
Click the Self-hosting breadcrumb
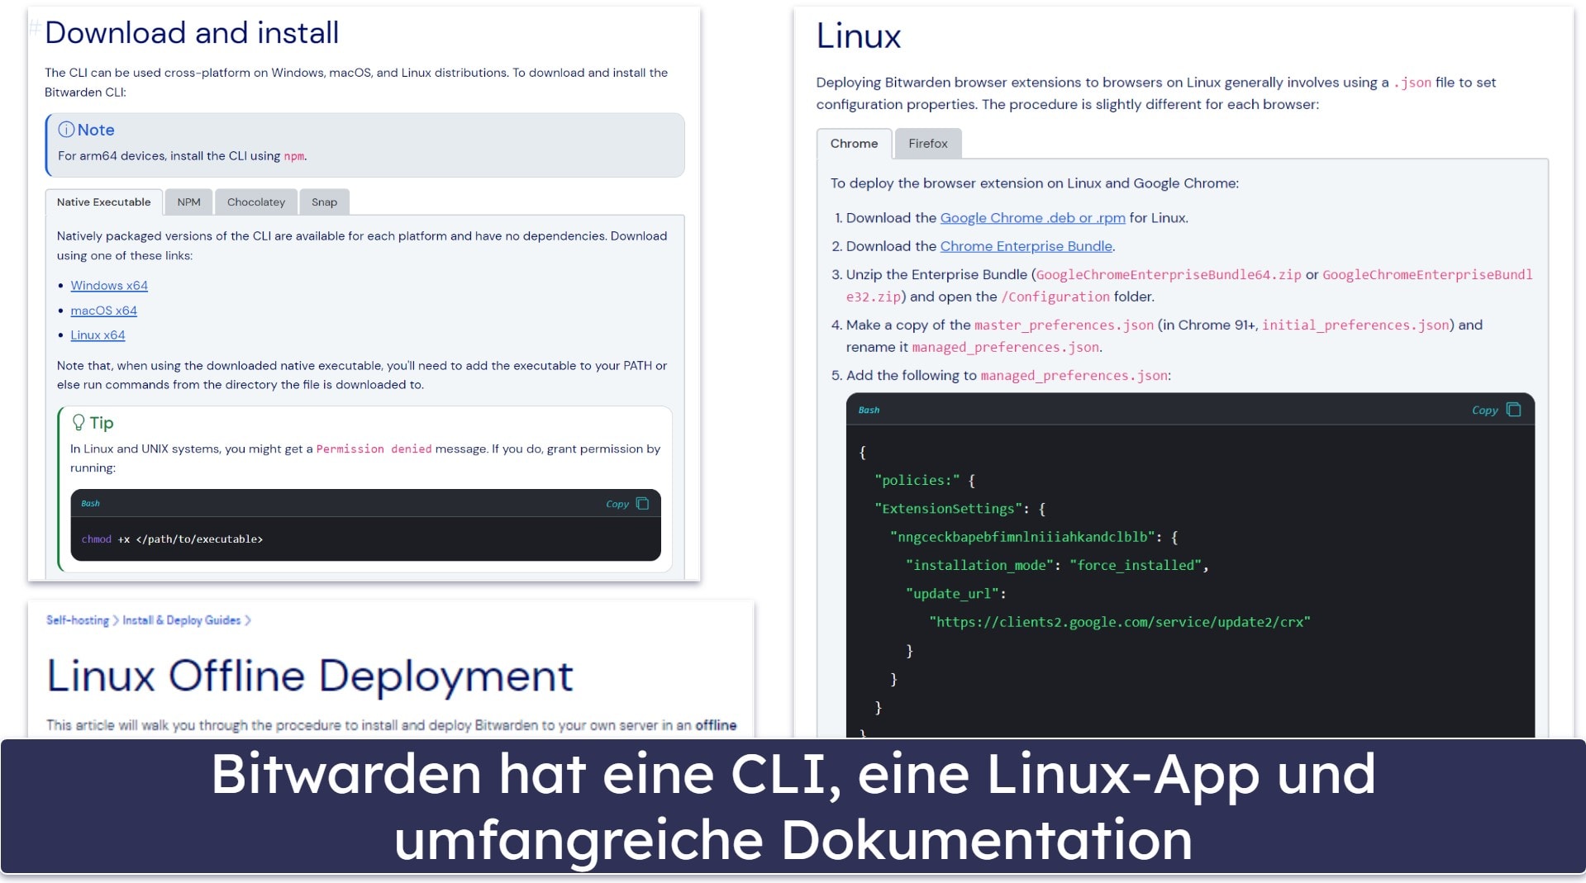pyautogui.click(x=78, y=620)
